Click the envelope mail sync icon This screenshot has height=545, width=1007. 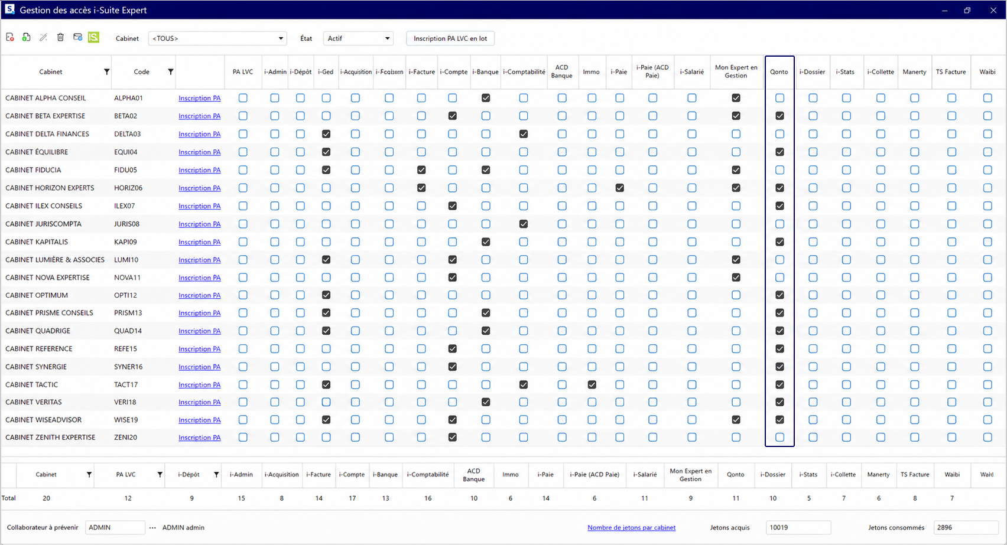[77, 38]
